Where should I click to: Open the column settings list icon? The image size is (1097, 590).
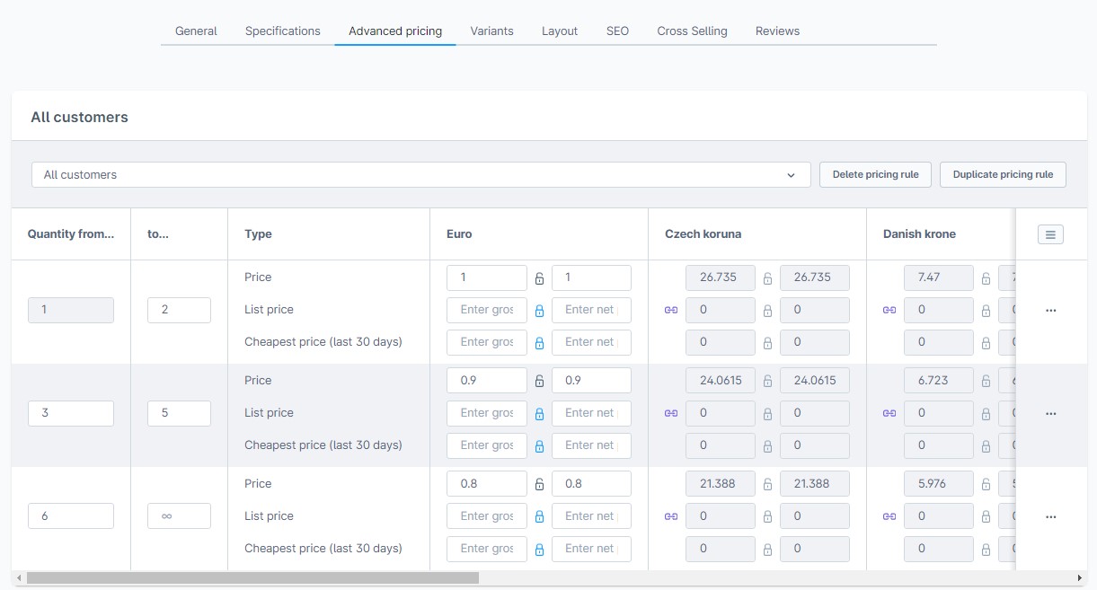1050,234
